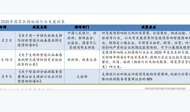The width and height of the screenshot is (190, 112).
Task: Click policy name '关于支持新型冠状病毒感染的肺炎疫情防控有关税收'
Action: 40,60
